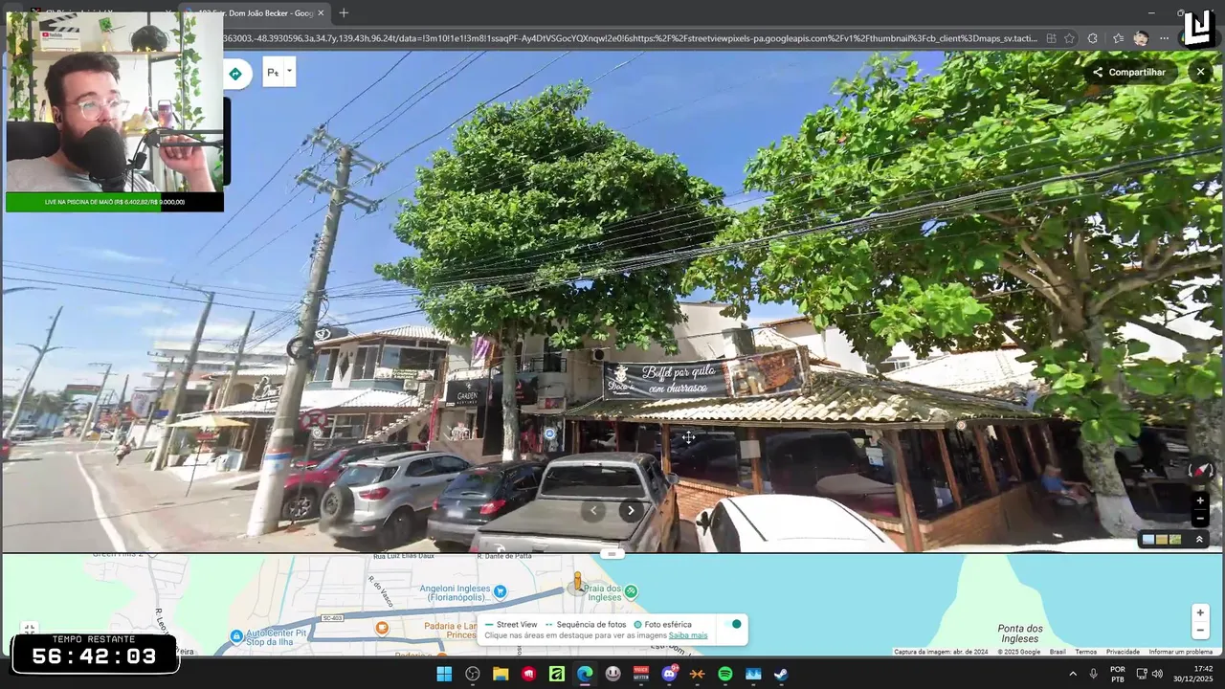Click the browser address bar URL

tap(630, 38)
